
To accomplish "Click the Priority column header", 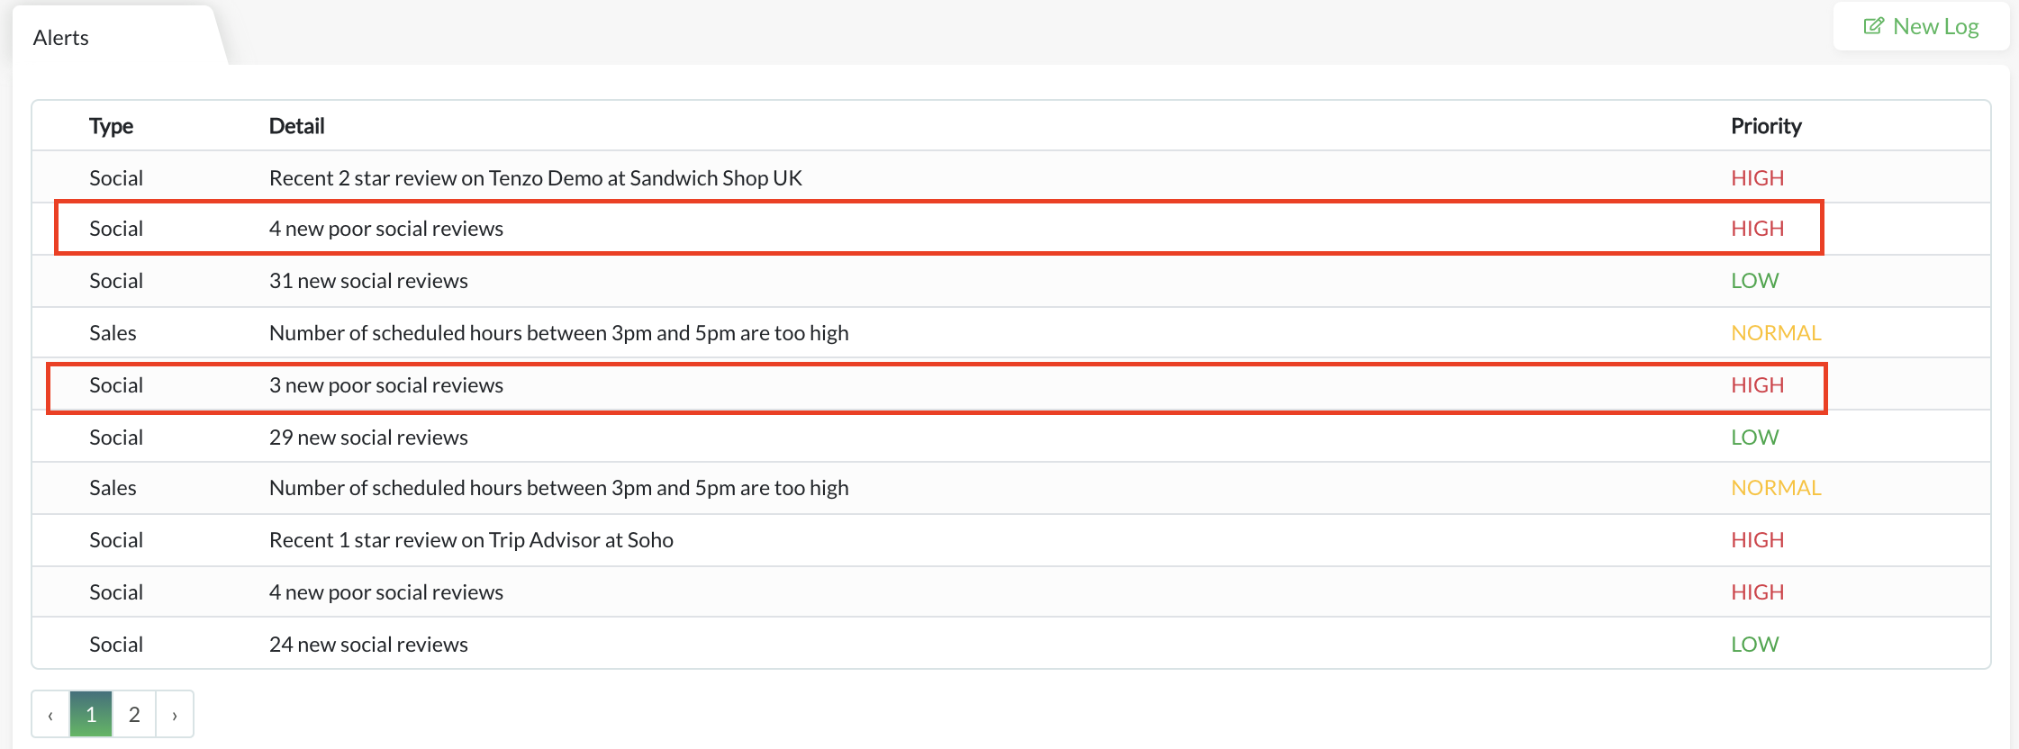I will (x=1766, y=126).
